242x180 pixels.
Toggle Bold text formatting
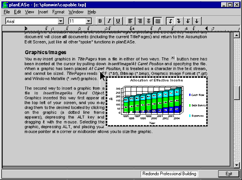(x=100, y=21)
